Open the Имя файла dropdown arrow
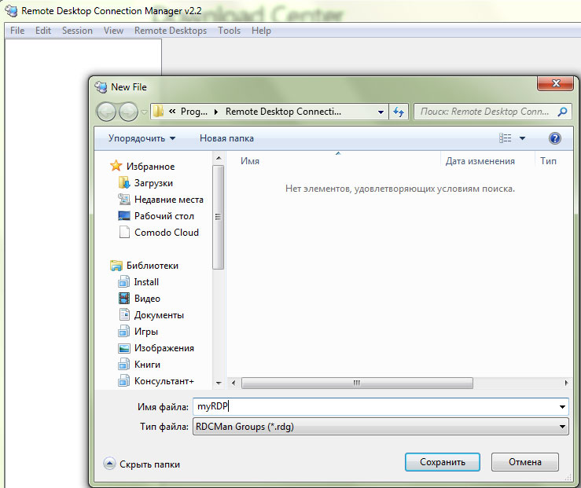Viewport: 581px width, 488px height. 562,407
